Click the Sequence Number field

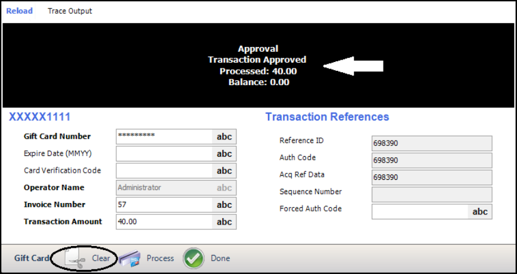click(x=432, y=195)
